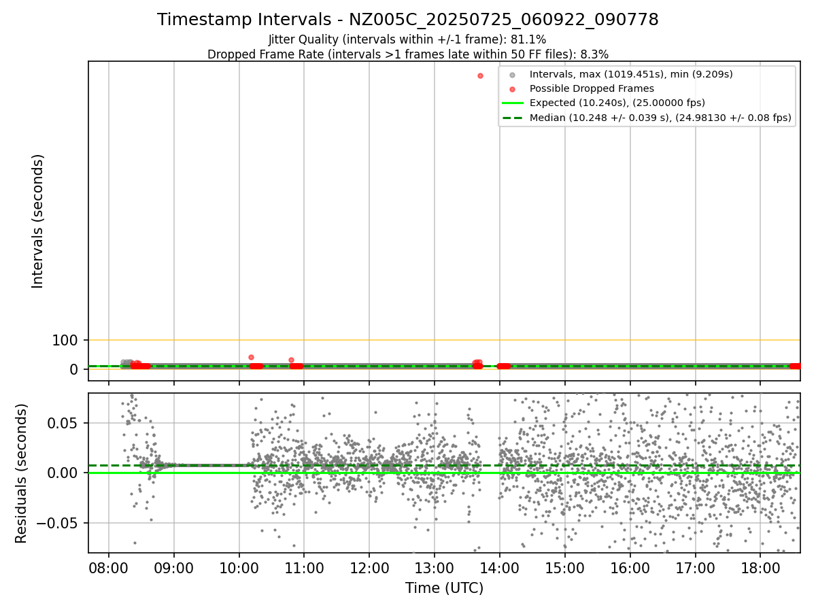Click the red marker in the Dropped Frames legend entry
The width and height of the screenshot is (816, 612).
pyautogui.click(x=512, y=89)
